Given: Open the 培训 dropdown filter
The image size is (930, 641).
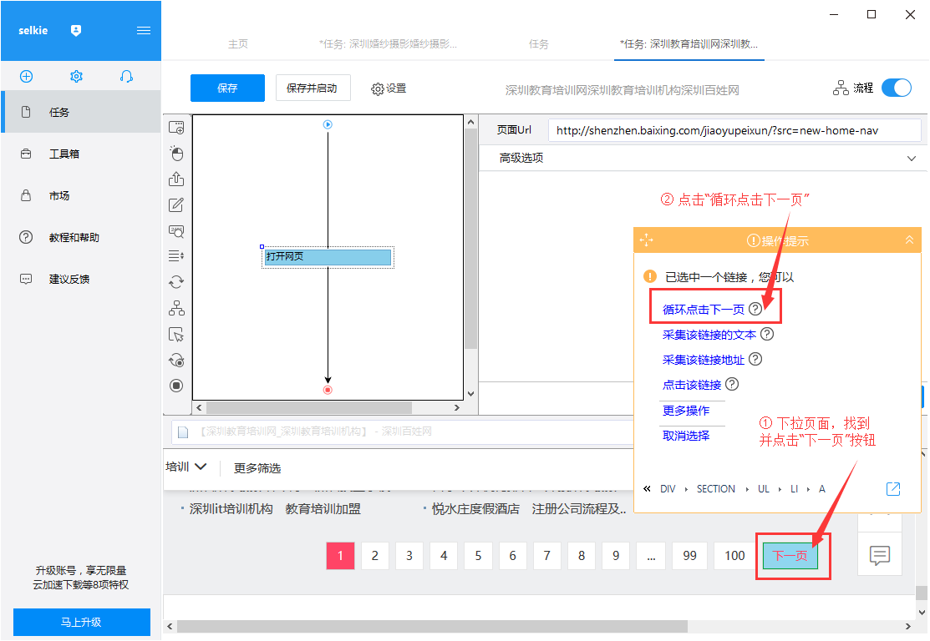Looking at the screenshot, I should point(185,467).
